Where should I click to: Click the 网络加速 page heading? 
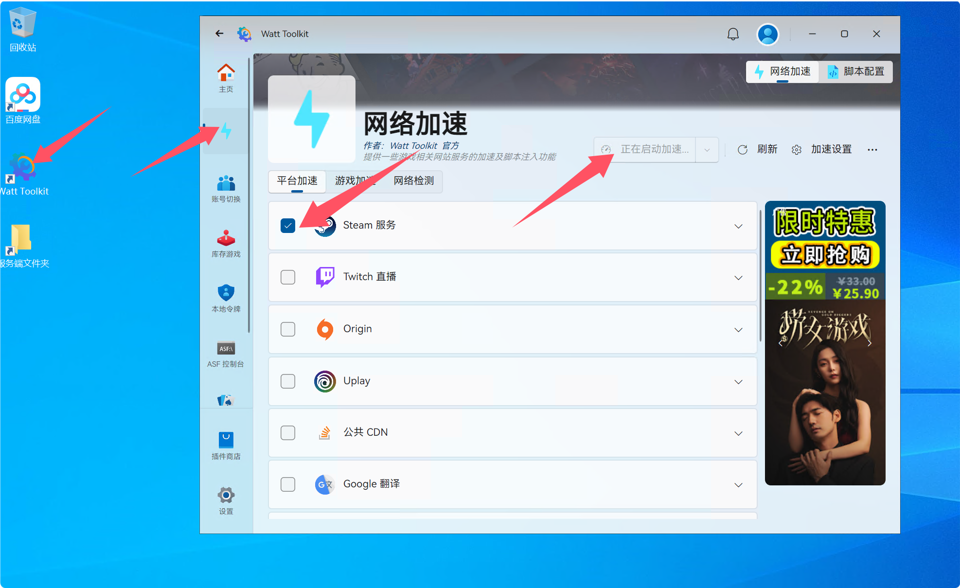pyautogui.click(x=415, y=124)
